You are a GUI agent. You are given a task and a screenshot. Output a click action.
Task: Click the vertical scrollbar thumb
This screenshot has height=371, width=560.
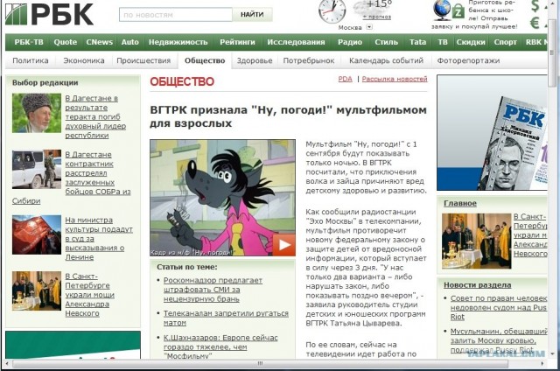[552, 52]
